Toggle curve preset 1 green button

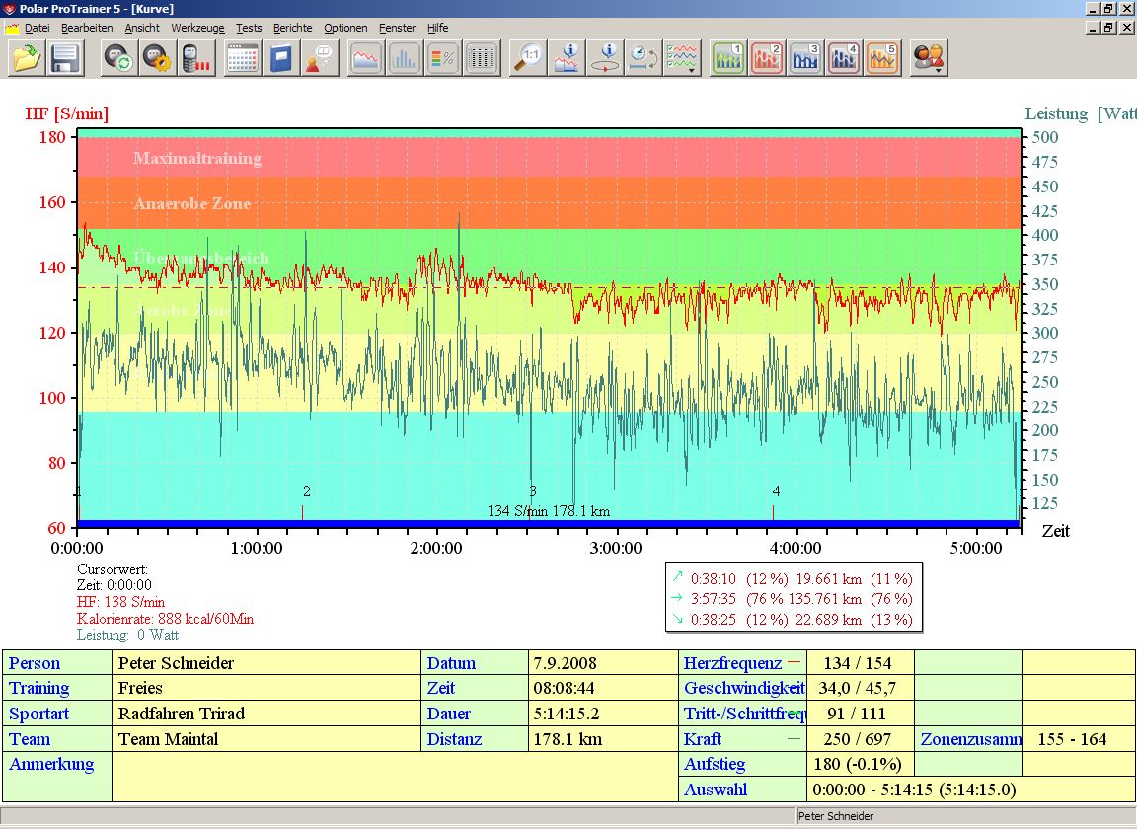[x=729, y=58]
